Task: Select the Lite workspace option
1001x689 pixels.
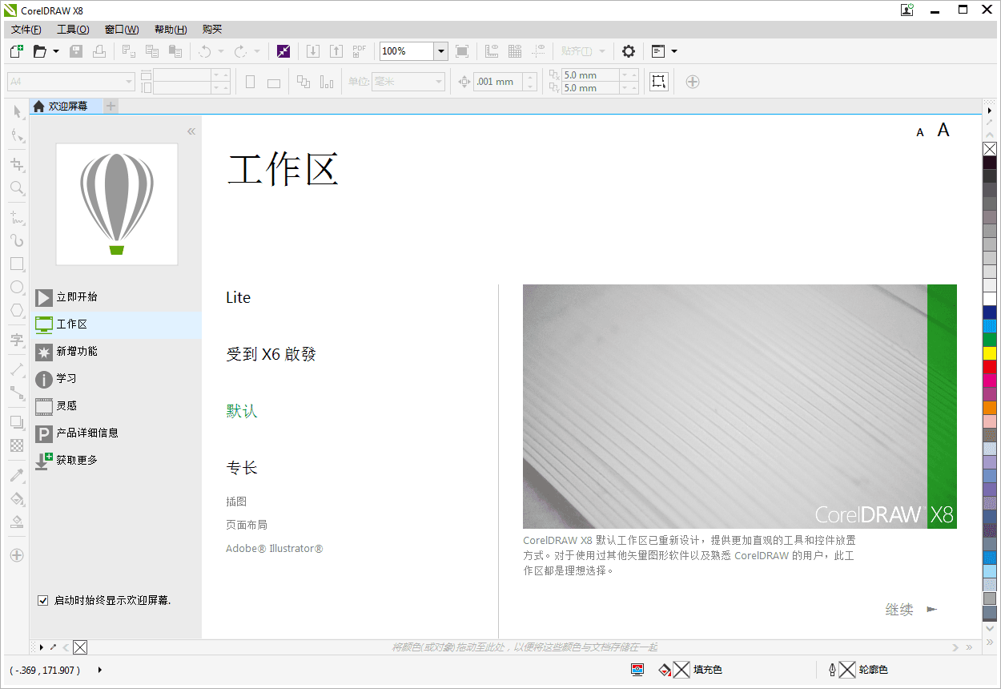Action: (238, 298)
